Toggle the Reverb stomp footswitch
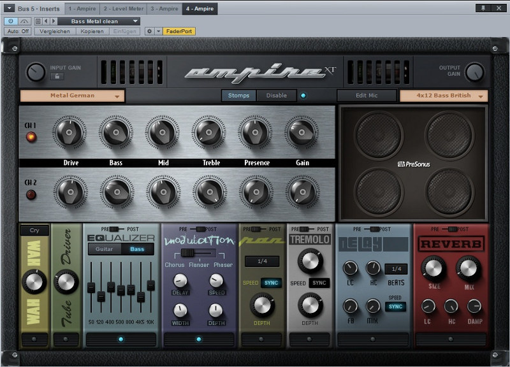Viewport: 510px width, 367px height. (x=451, y=340)
